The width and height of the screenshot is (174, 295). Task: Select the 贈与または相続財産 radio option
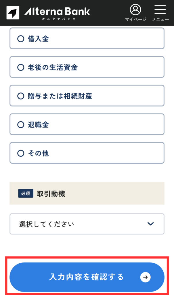coord(21,96)
